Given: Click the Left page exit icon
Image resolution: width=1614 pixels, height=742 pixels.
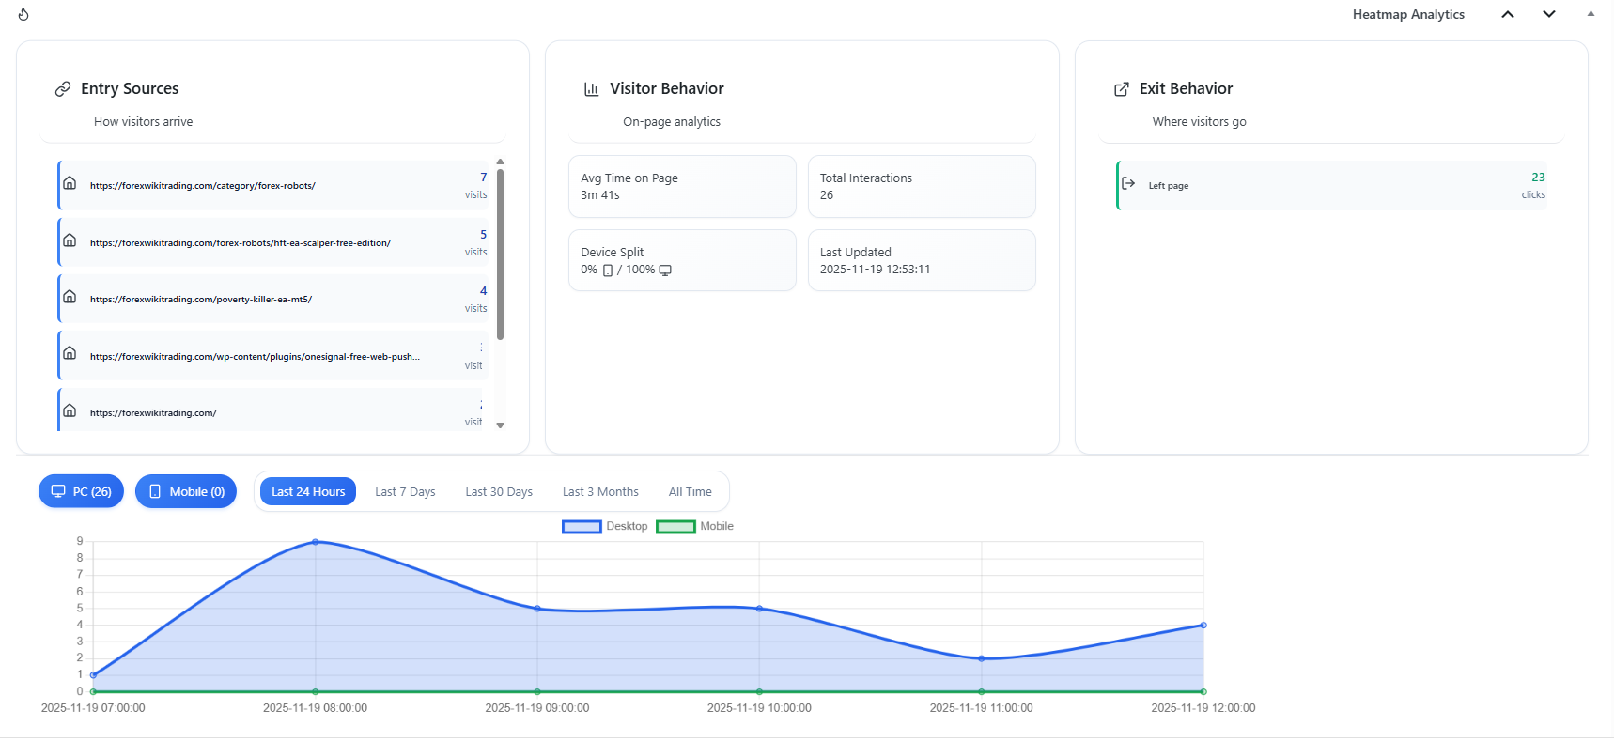Looking at the screenshot, I should (1127, 184).
